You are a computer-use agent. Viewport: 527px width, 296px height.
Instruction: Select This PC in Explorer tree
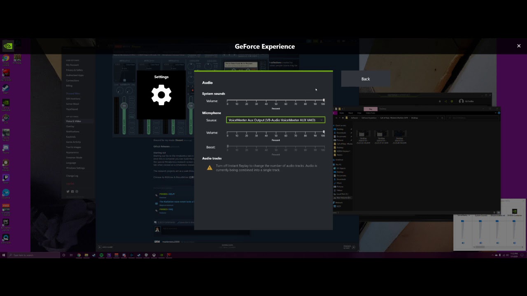[x=338, y=164]
